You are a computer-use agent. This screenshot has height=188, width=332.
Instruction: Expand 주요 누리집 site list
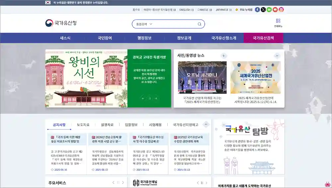pos(244,10)
